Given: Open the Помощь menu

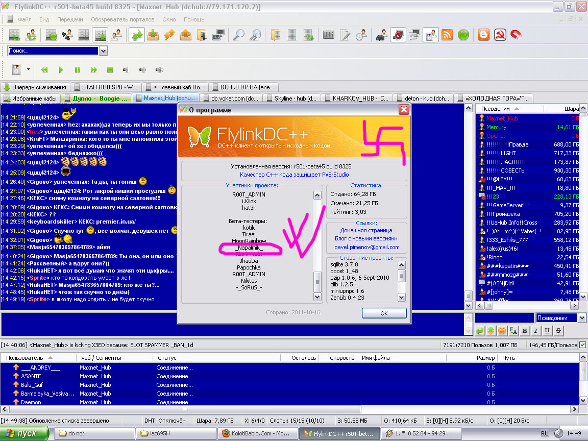Looking at the screenshot, I should tap(194, 19).
